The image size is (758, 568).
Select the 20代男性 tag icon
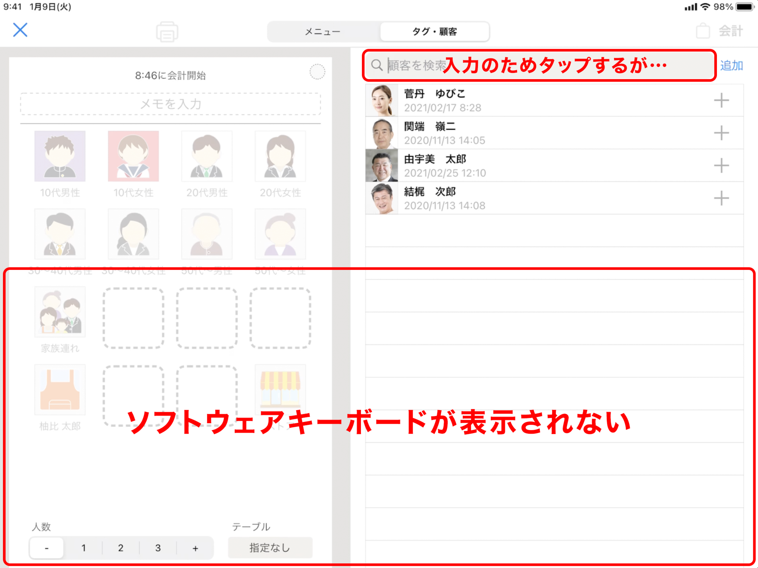[x=207, y=156]
